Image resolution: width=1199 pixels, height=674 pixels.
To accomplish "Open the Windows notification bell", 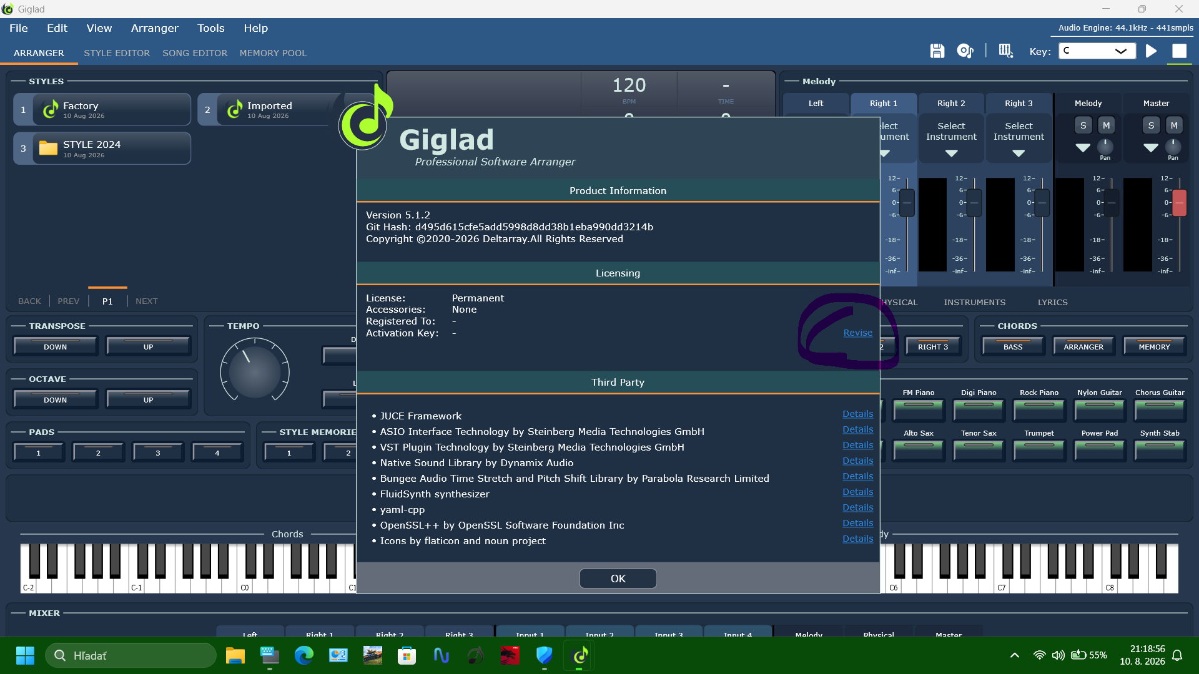I will (x=1177, y=655).
